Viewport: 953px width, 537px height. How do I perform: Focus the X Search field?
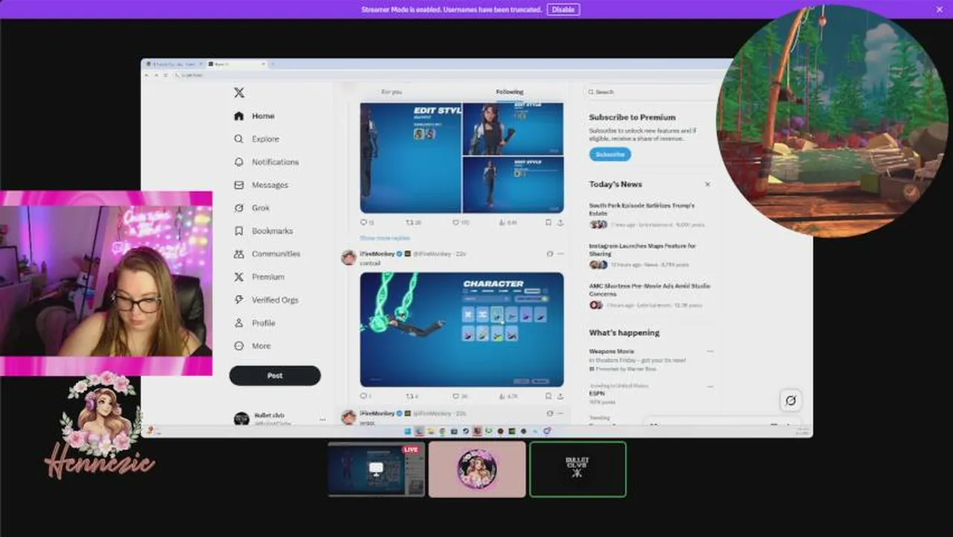[649, 92]
